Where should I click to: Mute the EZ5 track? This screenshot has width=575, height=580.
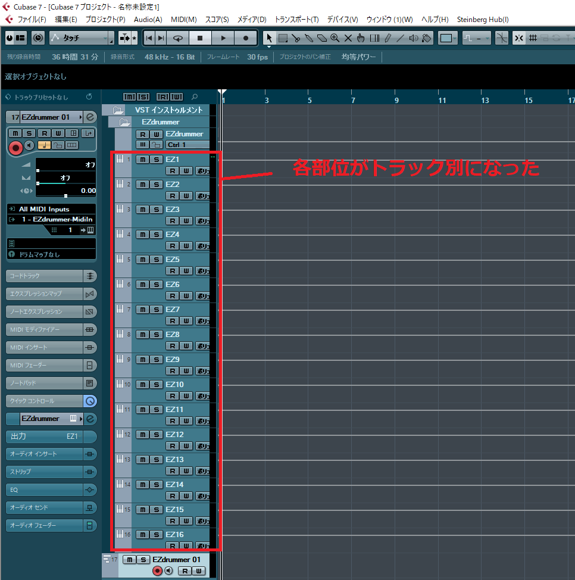click(x=143, y=260)
